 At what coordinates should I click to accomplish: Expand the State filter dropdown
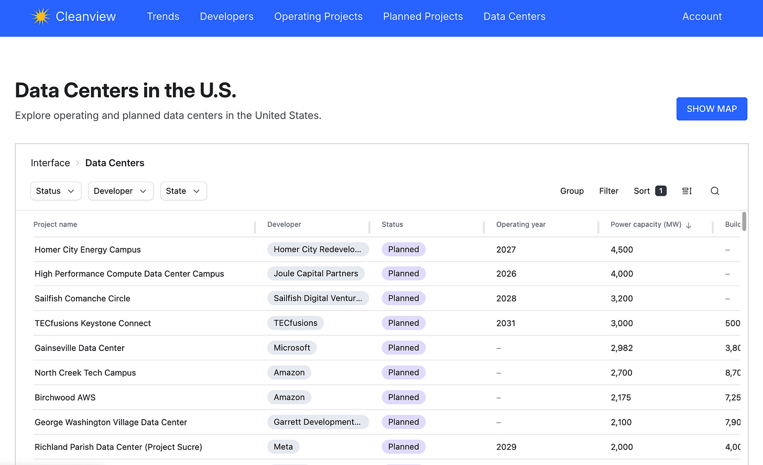point(183,191)
